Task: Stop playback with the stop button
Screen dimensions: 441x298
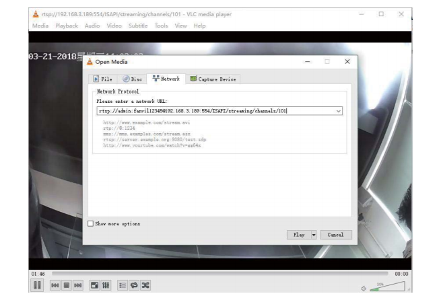Action: pos(67,285)
